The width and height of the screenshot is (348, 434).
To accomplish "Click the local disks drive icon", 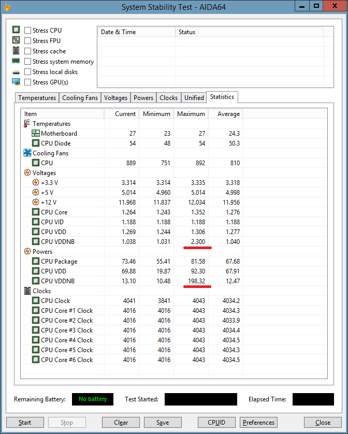I will pyautogui.click(x=16, y=73).
